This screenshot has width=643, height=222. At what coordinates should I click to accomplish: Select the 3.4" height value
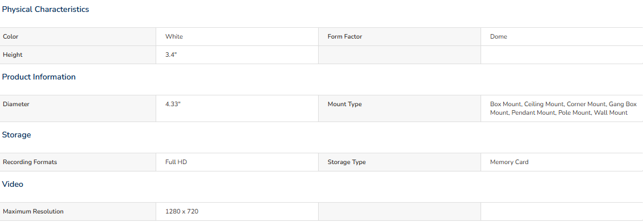(x=171, y=55)
